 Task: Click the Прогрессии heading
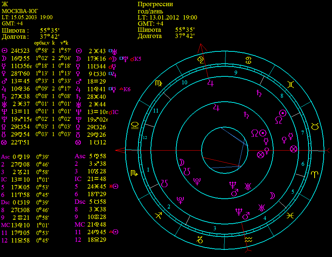click(155, 4)
